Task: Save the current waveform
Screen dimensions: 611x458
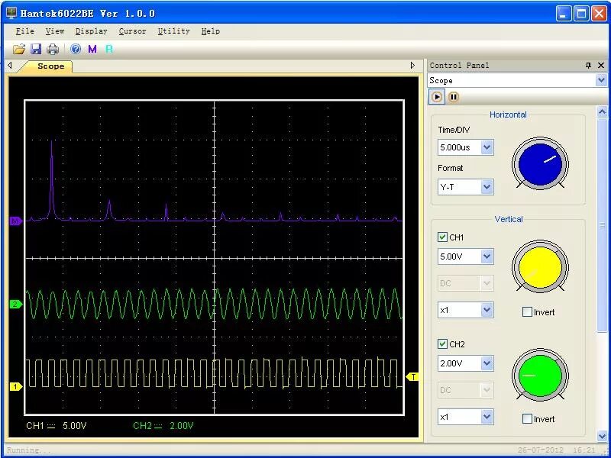Action: (x=36, y=48)
